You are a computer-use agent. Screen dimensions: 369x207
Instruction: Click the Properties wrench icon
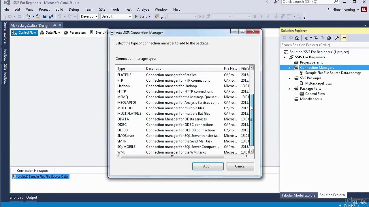pos(337,38)
